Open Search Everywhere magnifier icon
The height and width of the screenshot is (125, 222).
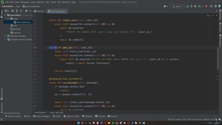(211, 6)
